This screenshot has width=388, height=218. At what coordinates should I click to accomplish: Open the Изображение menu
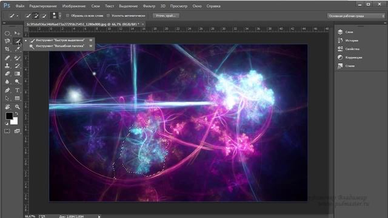point(74,6)
